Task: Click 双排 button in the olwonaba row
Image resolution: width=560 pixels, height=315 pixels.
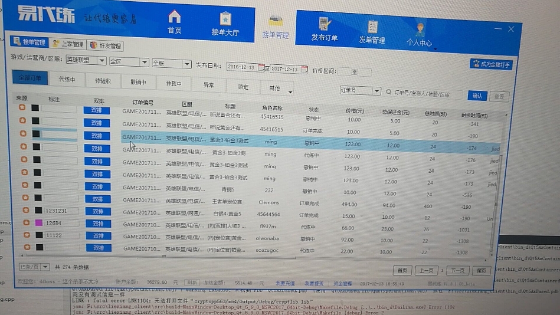Action: (98, 236)
